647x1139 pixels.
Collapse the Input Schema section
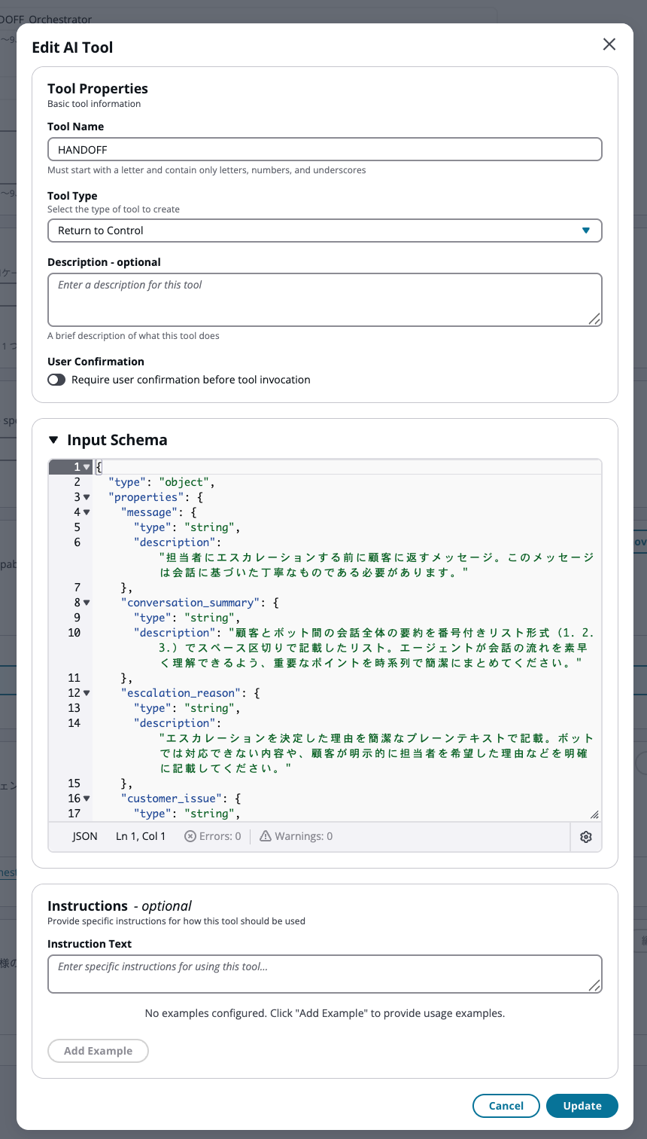53,440
